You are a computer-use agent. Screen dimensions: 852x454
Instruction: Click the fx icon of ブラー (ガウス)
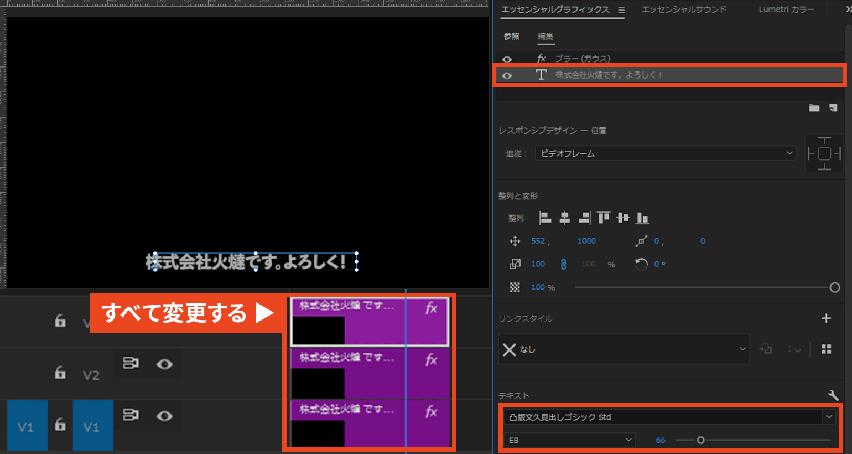(x=541, y=58)
